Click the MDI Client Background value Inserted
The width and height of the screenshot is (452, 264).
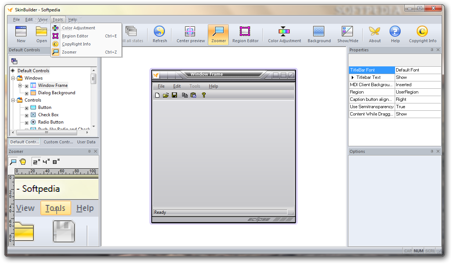point(418,85)
